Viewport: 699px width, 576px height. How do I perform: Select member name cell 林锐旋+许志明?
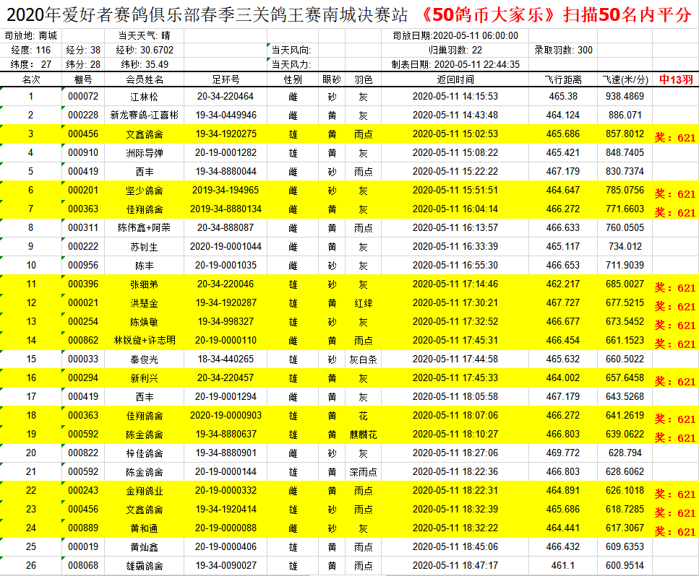[145, 341]
